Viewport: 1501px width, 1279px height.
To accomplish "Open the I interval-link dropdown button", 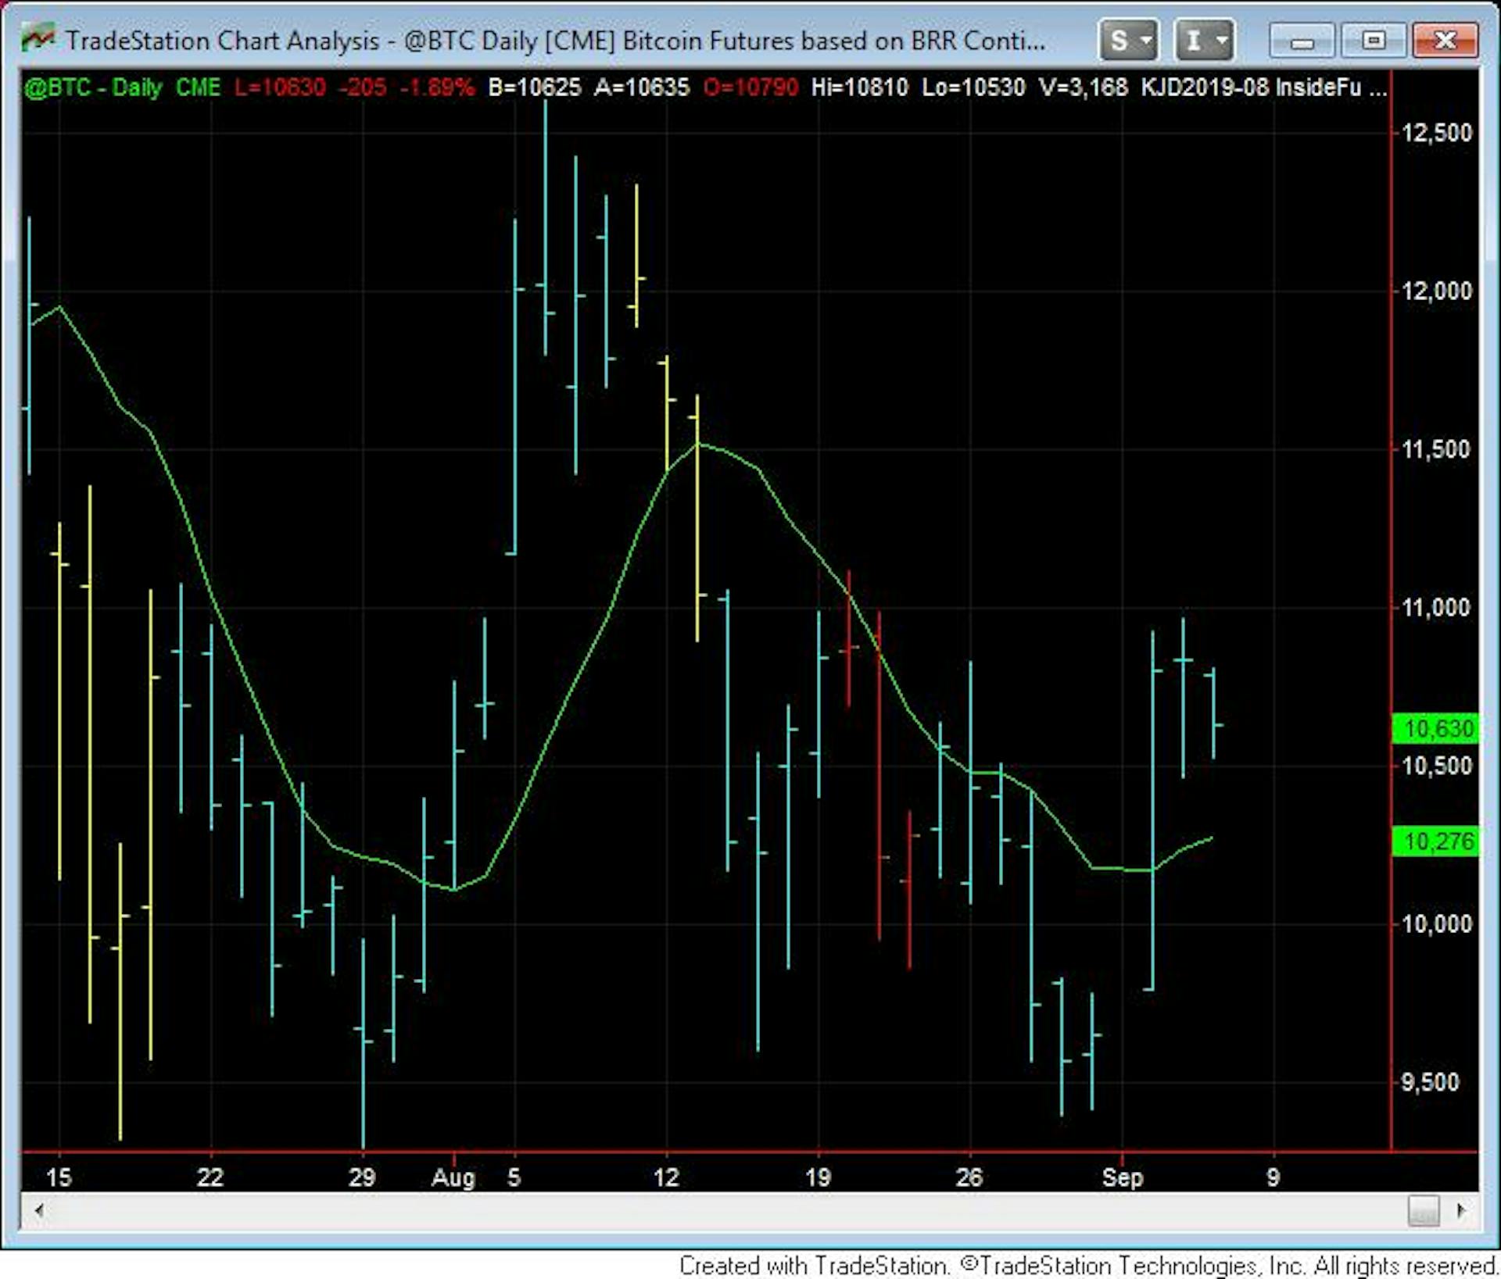I will pos(1205,40).
